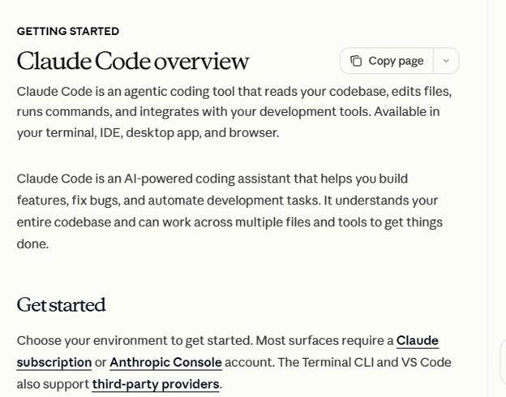Viewport: 506px width, 397px height.
Task: Click the Claude Code overview heading
Action: coord(133,61)
